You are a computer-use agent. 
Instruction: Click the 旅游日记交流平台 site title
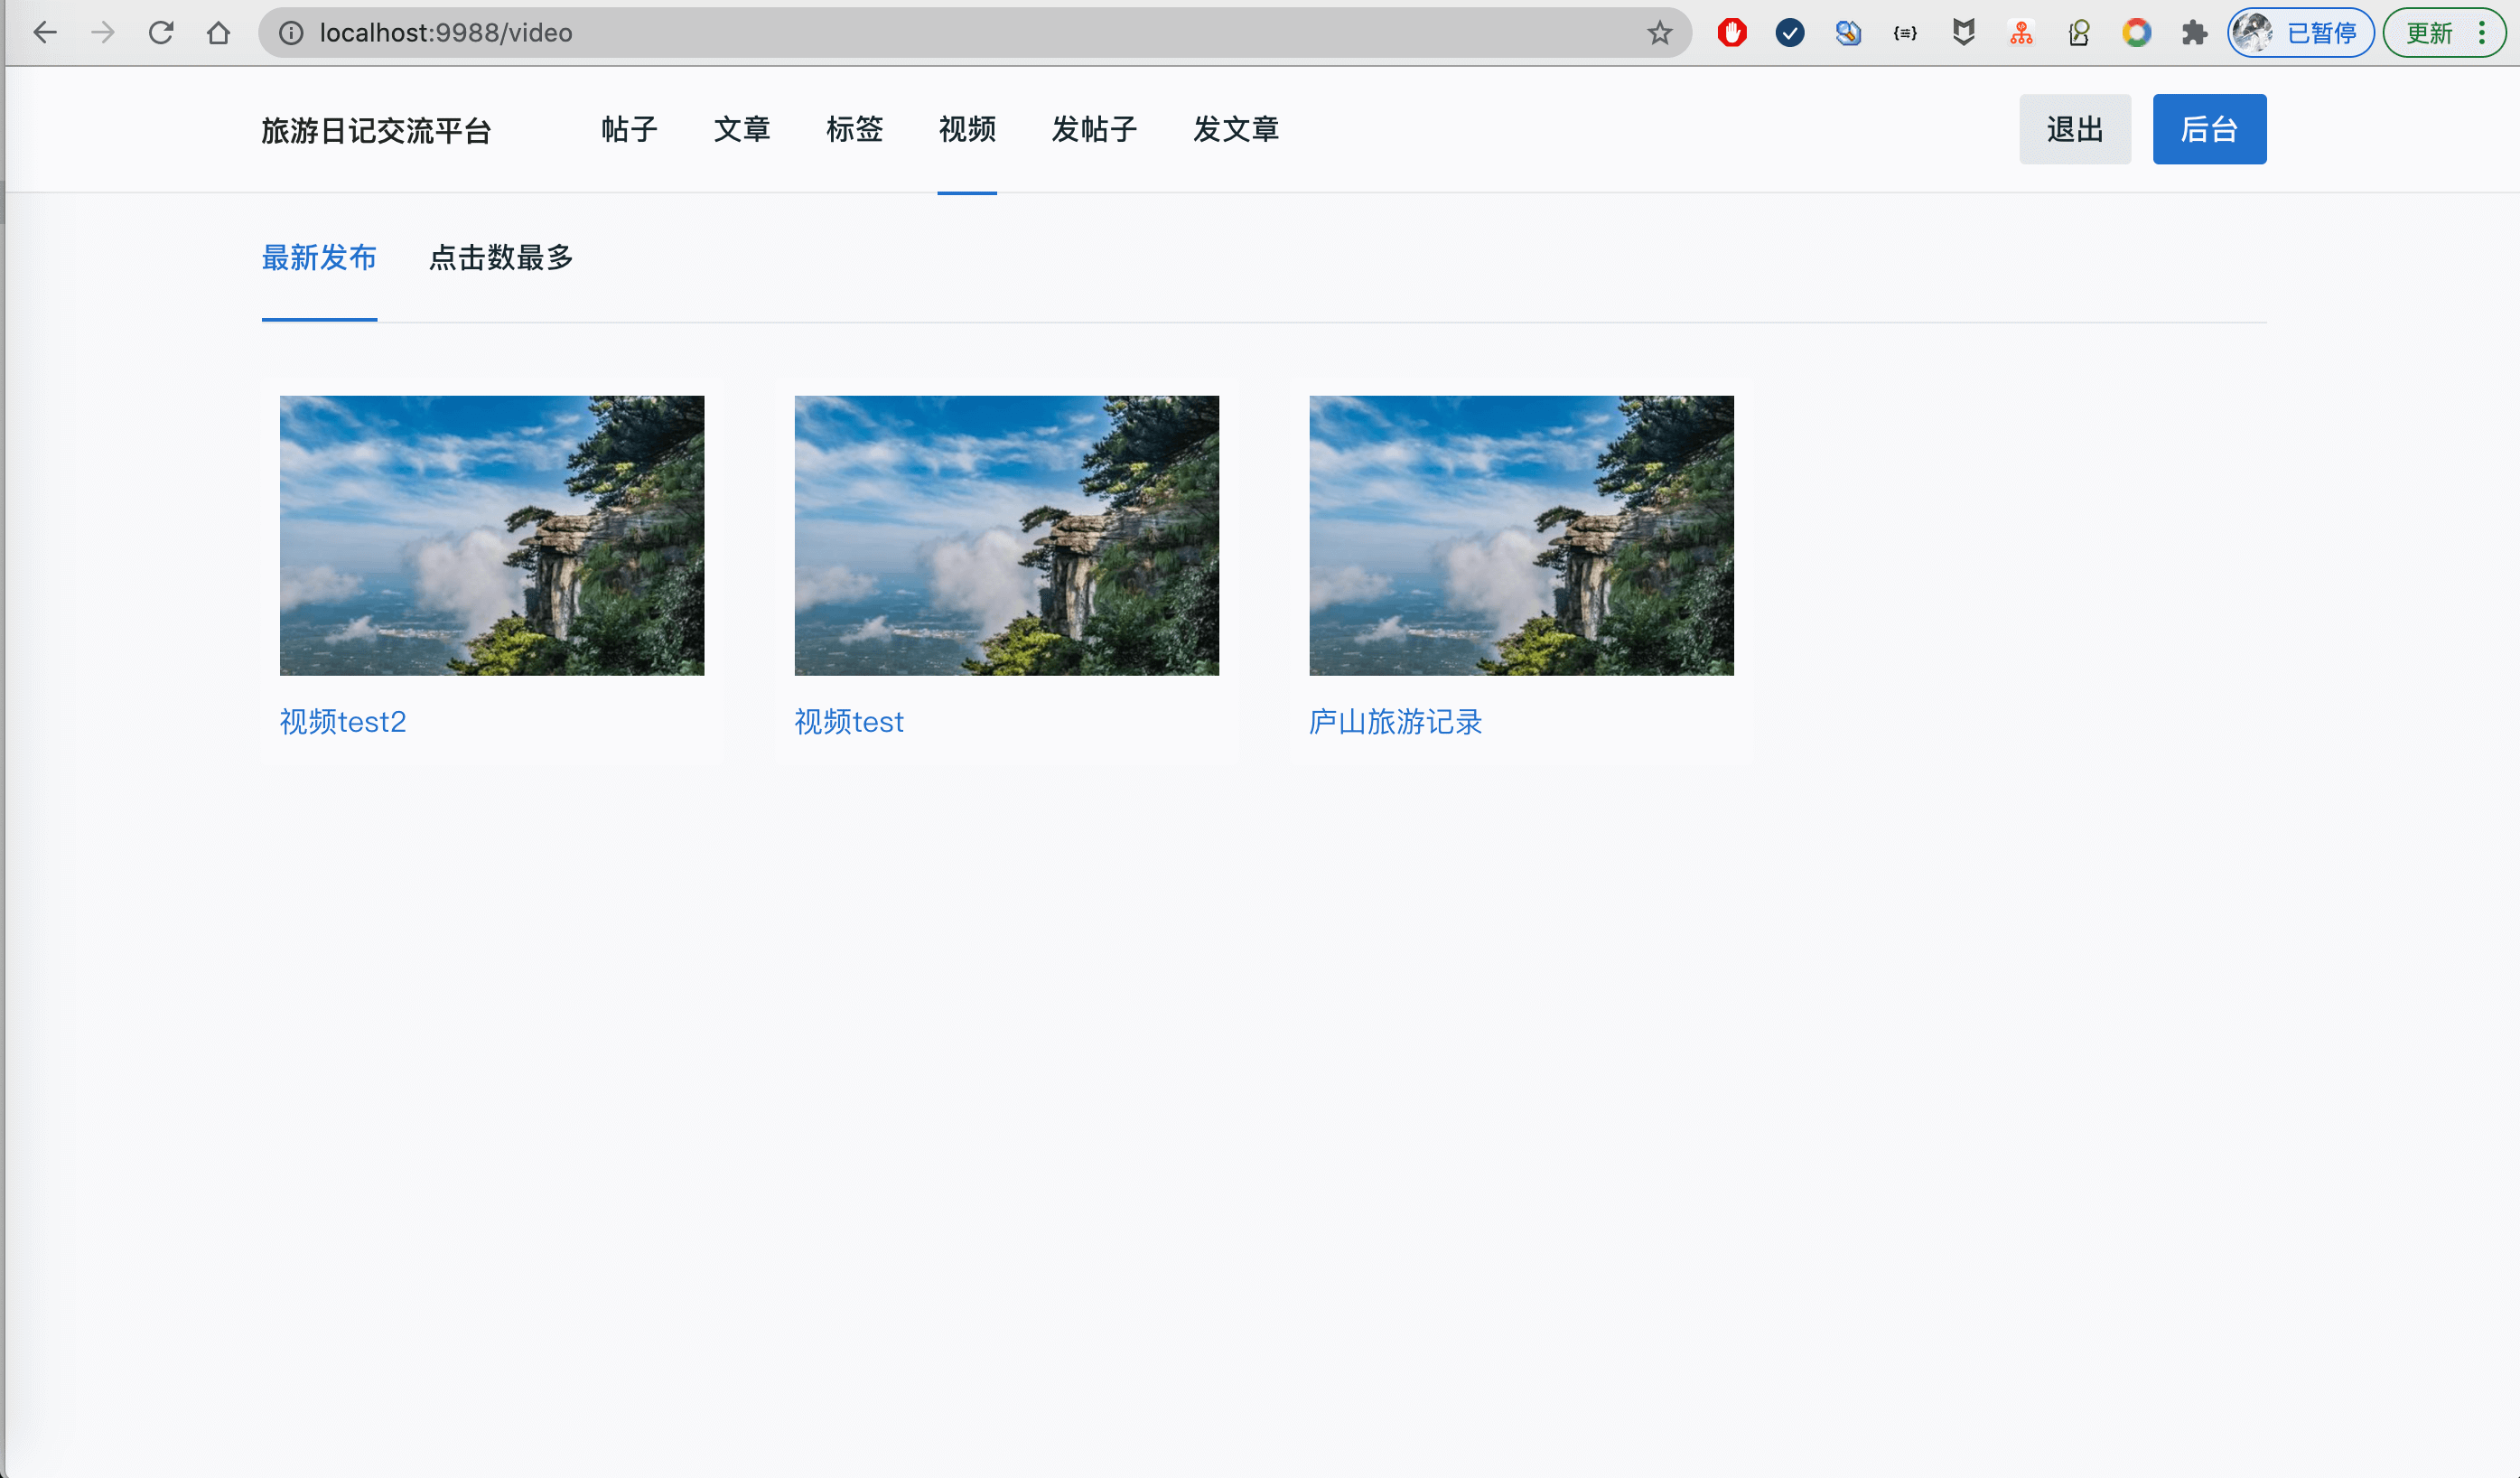click(x=376, y=130)
